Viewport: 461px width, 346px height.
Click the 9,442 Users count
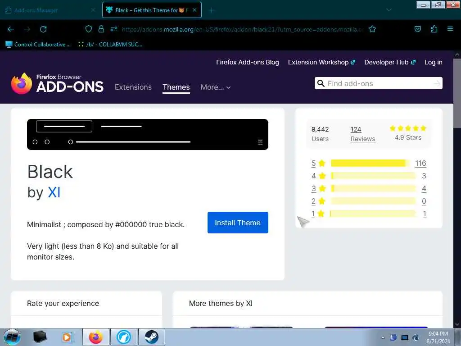pos(320,134)
